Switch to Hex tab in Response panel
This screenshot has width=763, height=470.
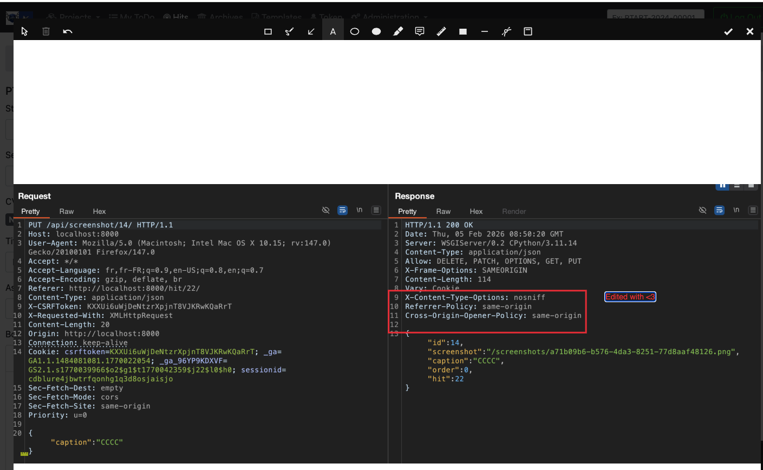coord(476,211)
